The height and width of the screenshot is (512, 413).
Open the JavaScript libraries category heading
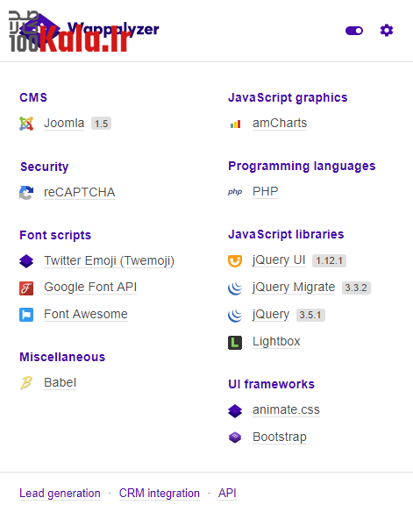tap(286, 234)
